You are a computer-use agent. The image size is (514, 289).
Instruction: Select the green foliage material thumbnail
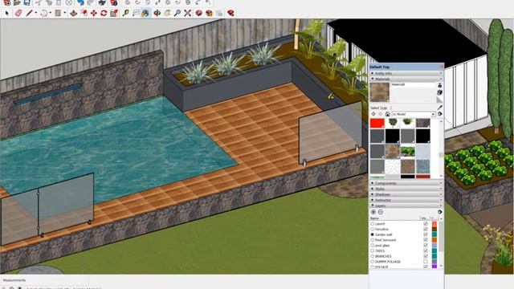click(x=407, y=152)
